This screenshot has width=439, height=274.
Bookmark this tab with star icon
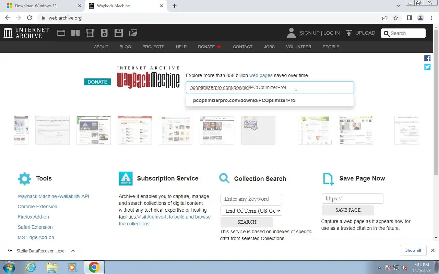(x=396, y=18)
